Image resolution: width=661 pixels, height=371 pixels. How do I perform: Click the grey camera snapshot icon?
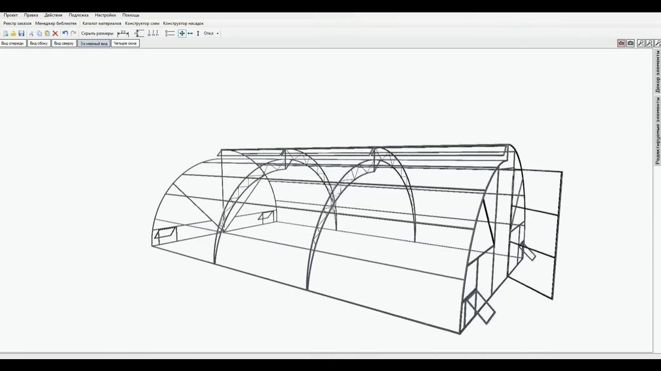pyautogui.click(x=631, y=43)
